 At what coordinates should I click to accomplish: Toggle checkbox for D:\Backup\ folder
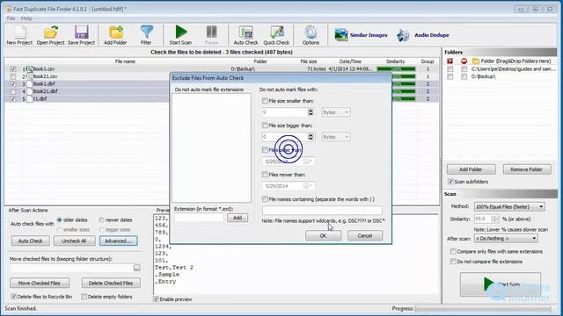click(450, 76)
